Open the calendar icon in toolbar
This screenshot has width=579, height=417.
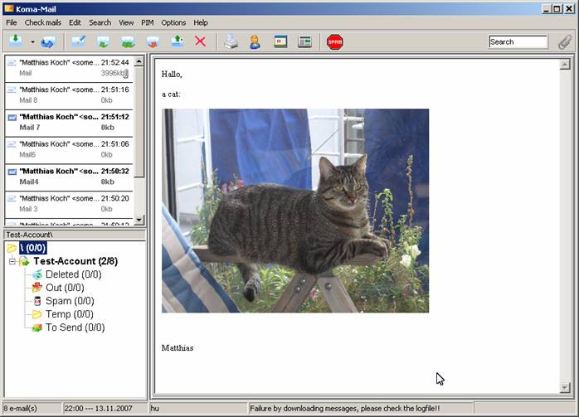[x=280, y=41]
